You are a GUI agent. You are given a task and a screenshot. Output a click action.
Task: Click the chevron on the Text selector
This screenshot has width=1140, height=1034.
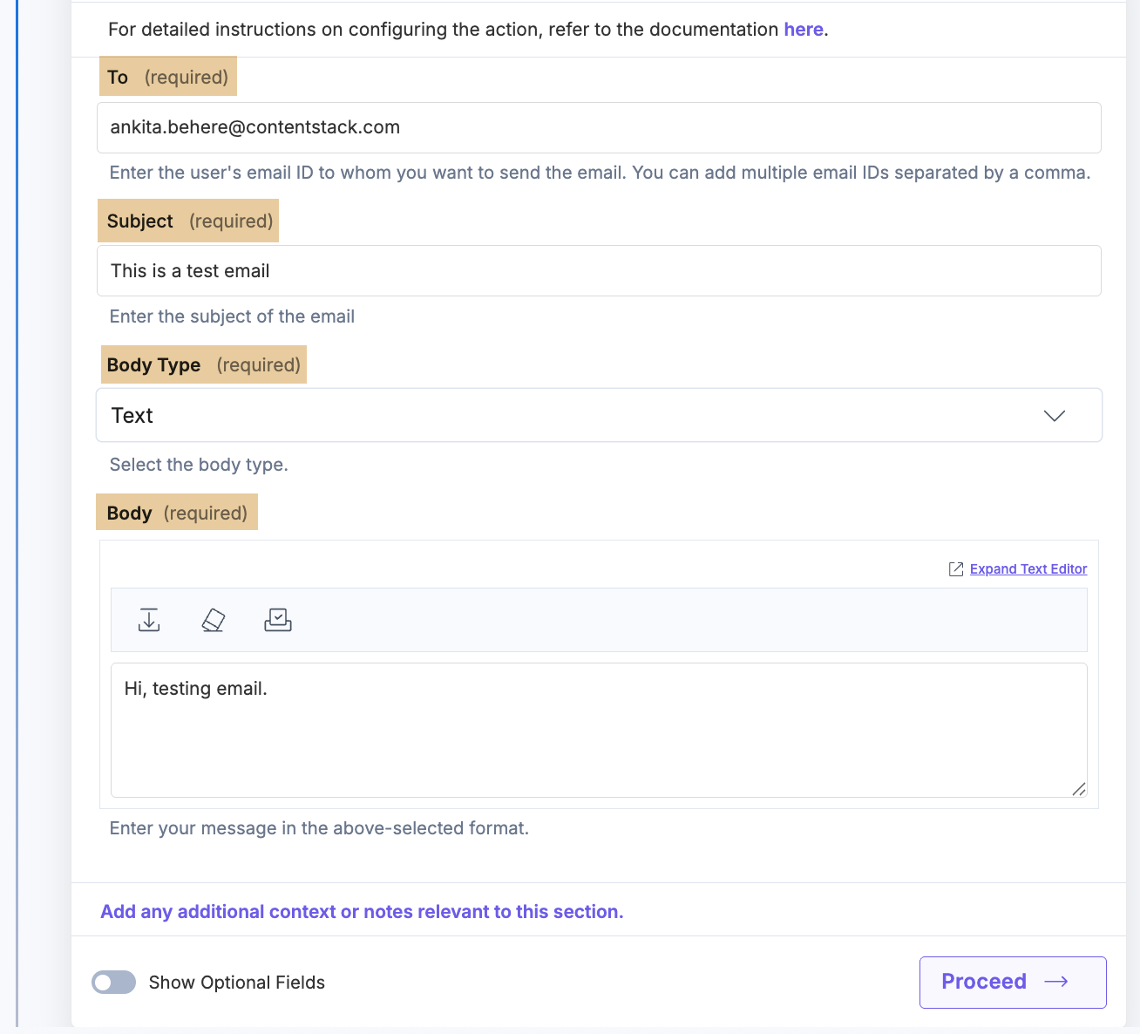pos(1055,416)
